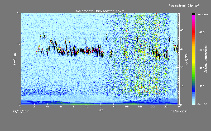This screenshot has width=211, height=131.
Task: Click the "16:" hour tick label
Action: click(x=127, y=107)
